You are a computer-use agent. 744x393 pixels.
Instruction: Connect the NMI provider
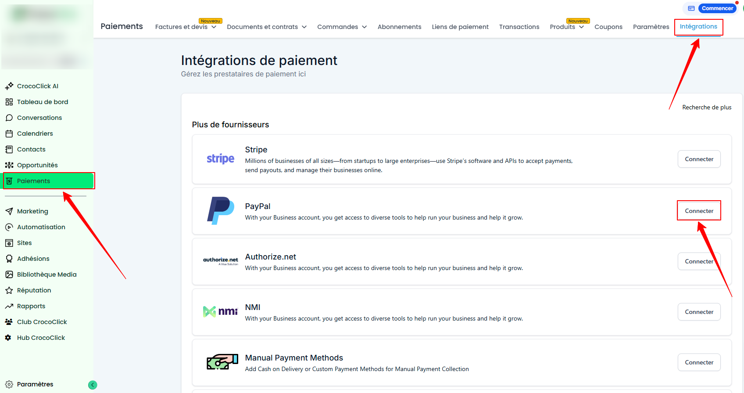click(699, 312)
